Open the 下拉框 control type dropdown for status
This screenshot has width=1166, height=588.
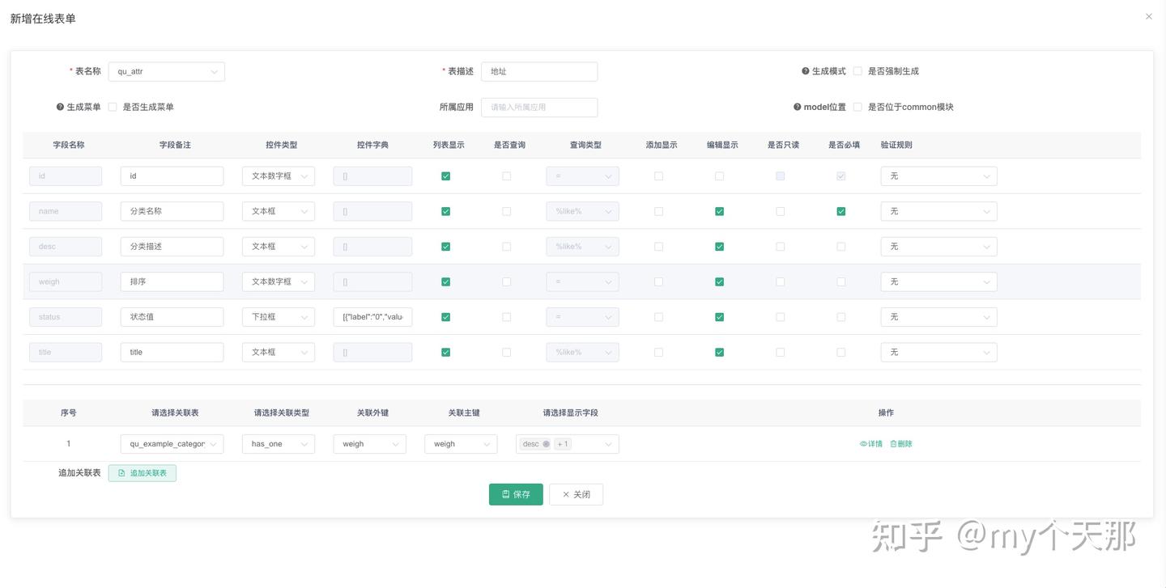tap(278, 316)
